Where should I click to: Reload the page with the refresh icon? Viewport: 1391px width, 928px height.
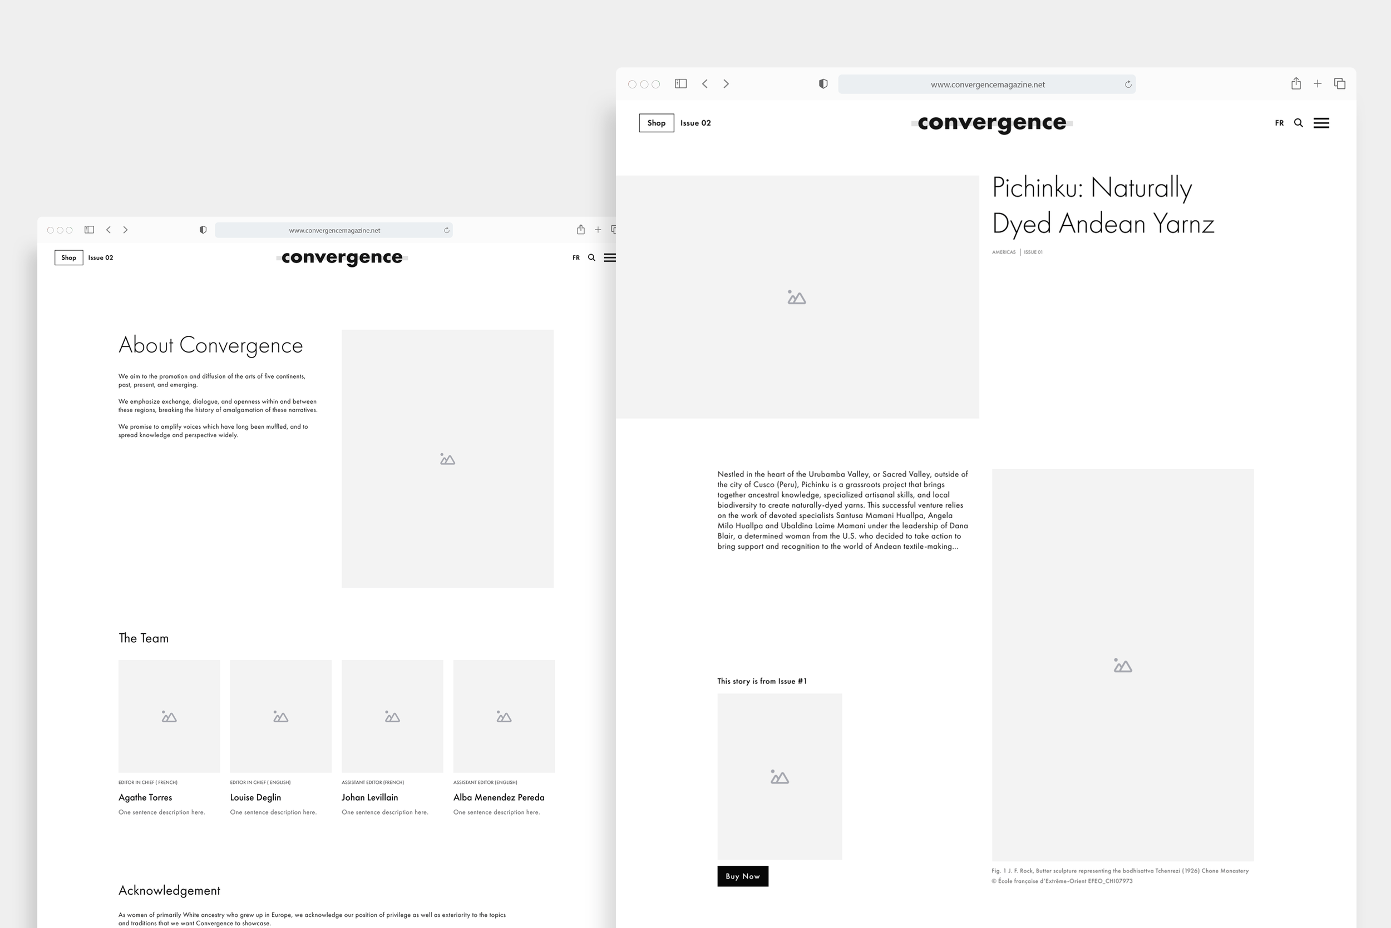click(1127, 84)
